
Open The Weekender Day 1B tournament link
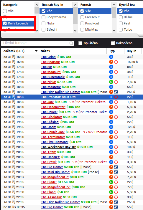click(67, 147)
